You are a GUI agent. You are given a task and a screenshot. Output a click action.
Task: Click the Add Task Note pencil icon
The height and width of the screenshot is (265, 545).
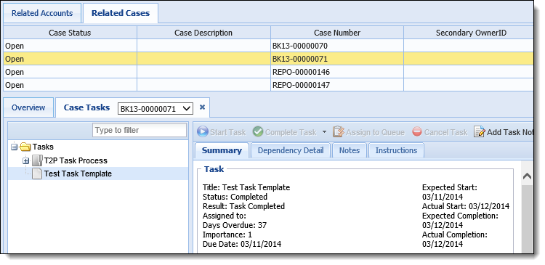479,132
